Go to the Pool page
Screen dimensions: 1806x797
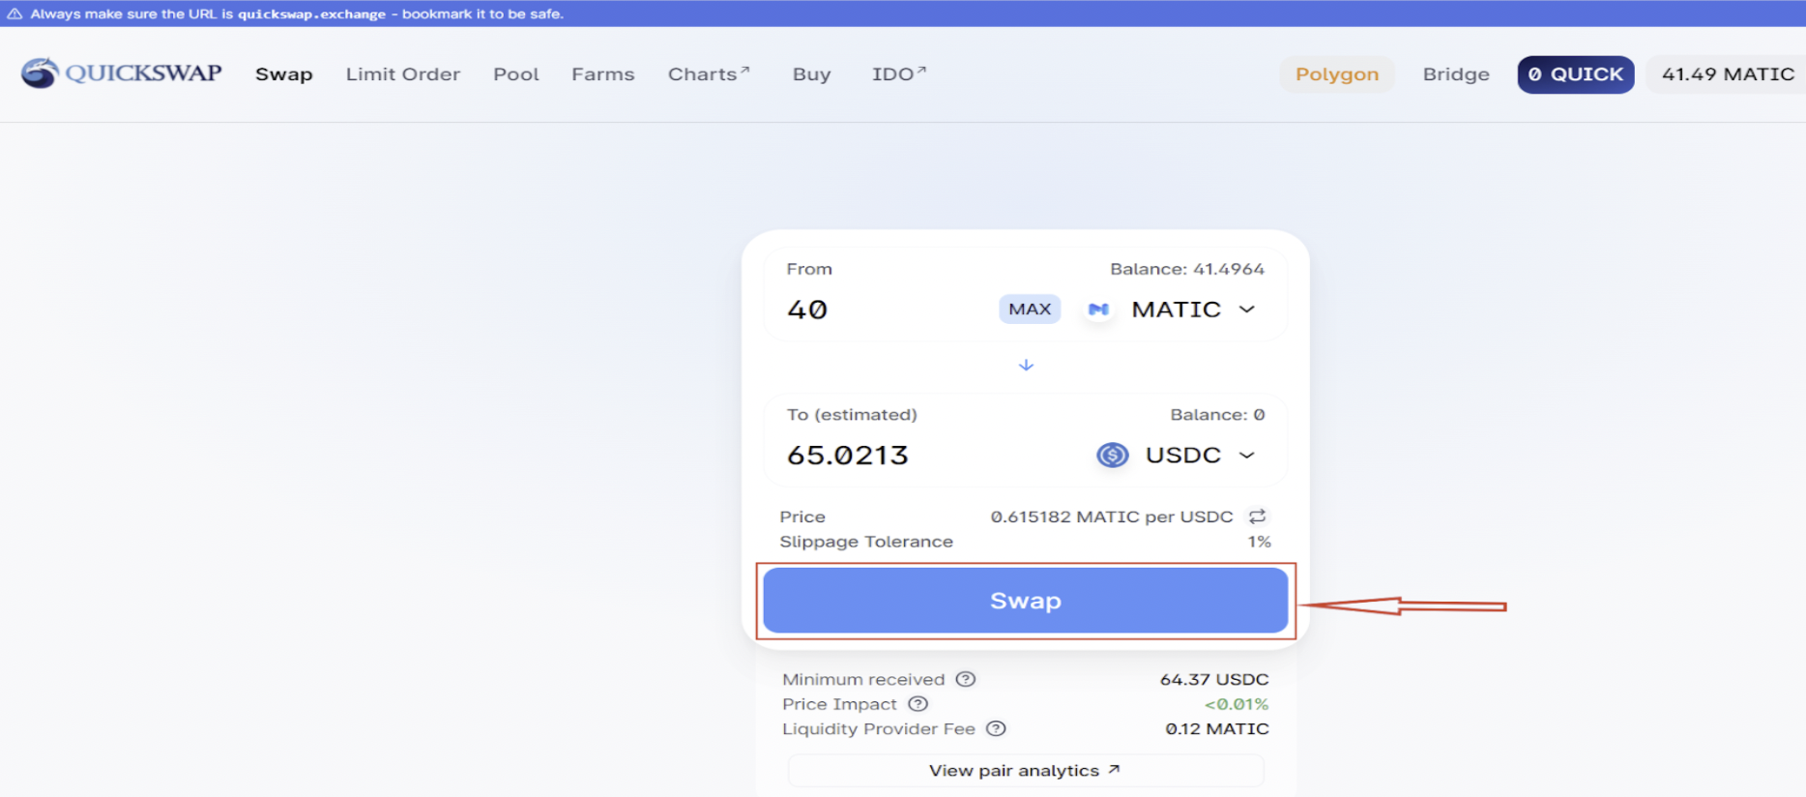[516, 74]
